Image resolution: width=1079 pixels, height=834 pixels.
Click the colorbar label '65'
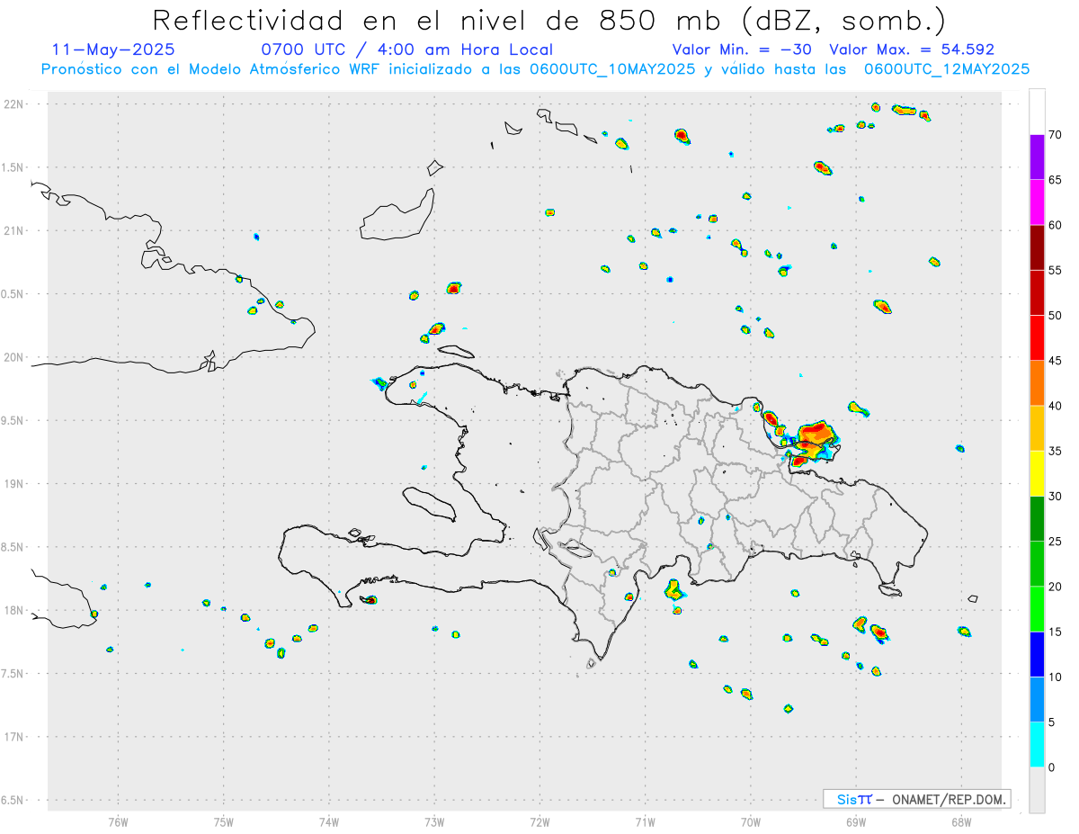coord(1055,180)
